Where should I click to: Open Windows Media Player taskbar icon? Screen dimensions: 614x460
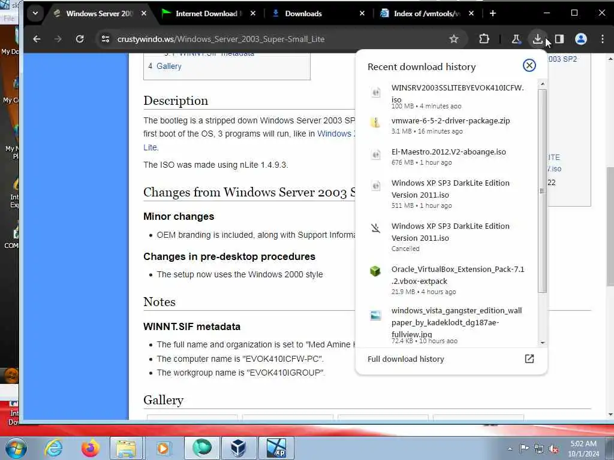click(163, 448)
